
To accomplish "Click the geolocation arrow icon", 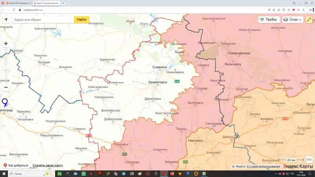I will point(6,19).
